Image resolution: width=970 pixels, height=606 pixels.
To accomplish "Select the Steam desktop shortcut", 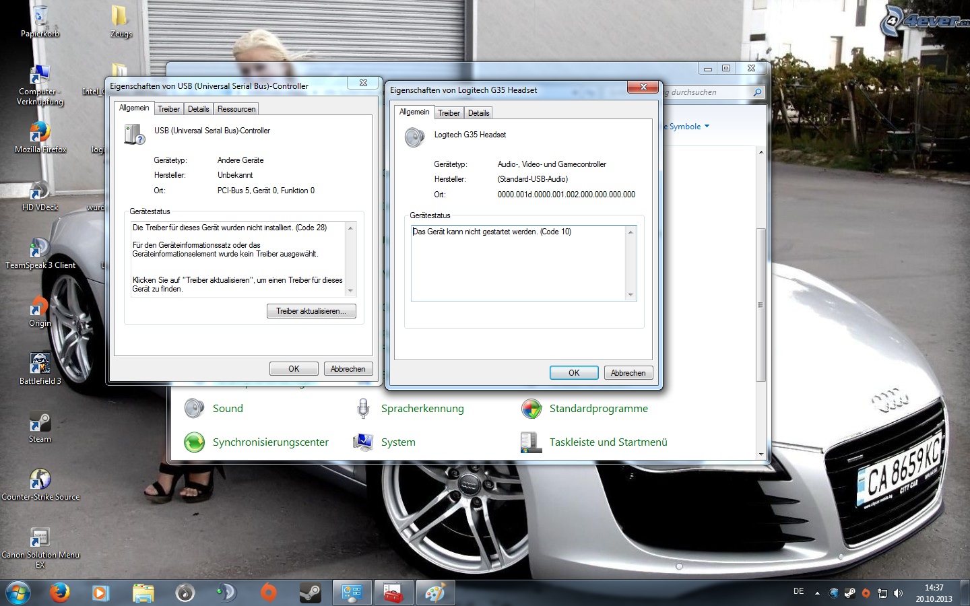I will [x=40, y=428].
